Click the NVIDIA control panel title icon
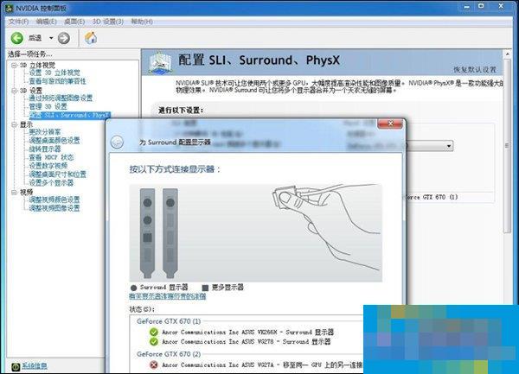The width and height of the screenshot is (519, 374). coord(10,8)
